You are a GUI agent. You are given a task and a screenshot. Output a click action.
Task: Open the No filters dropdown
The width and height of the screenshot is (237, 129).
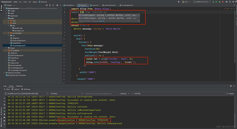[67, 94]
